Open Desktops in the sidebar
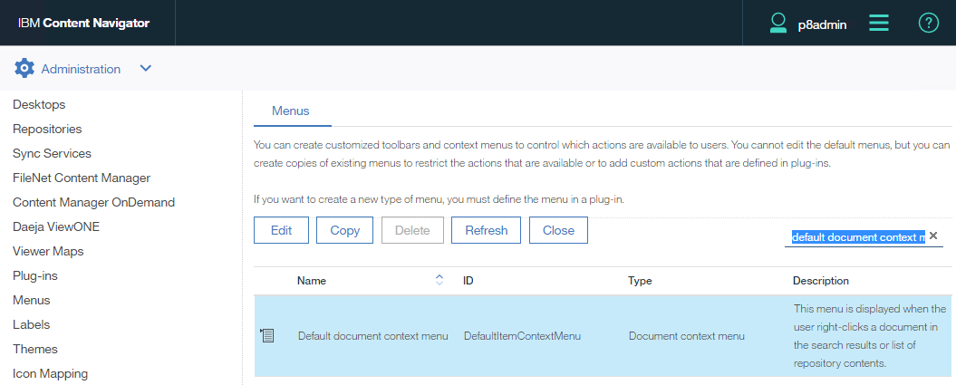The image size is (956, 385). point(39,105)
